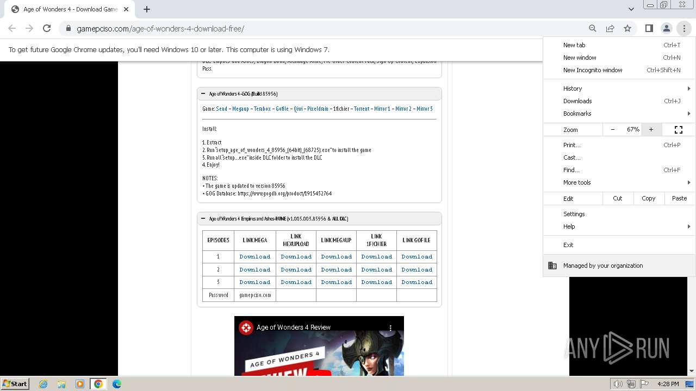The height and width of the screenshot is (391, 696).
Task: Click the site lock icon
Action: click(x=69, y=29)
